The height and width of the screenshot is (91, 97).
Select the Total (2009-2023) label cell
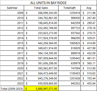(12, 88)
